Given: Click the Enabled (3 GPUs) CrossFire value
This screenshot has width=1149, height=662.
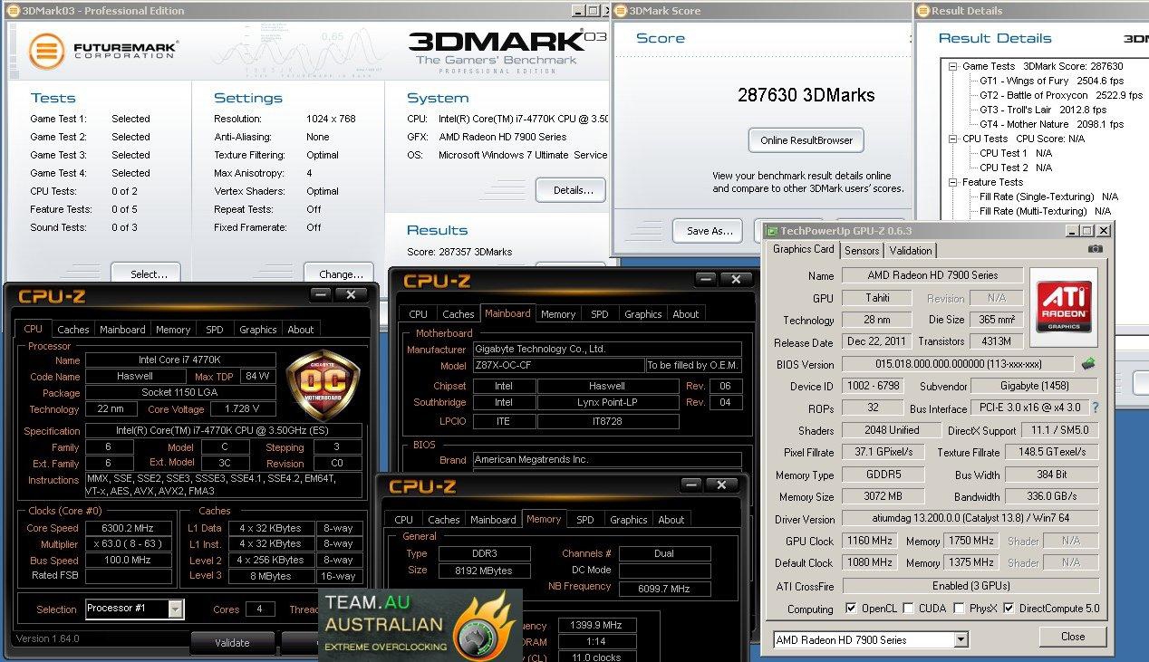Looking at the screenshot, I should (x=970, y=586).
